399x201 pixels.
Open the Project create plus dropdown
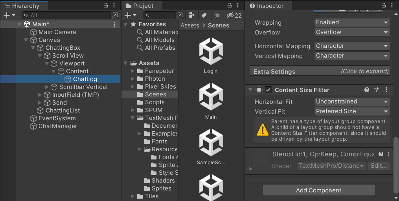pyautogui.click(x=131, y=15)
